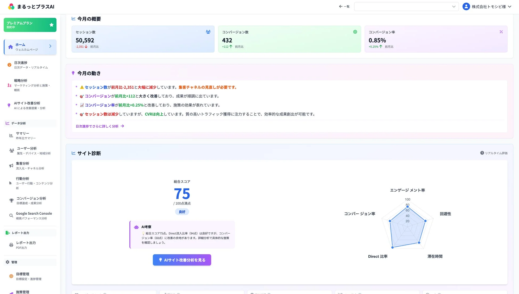Select the AIサイト改善分析 AI icon
Screen dimensions: 519x294
[9, 105]
